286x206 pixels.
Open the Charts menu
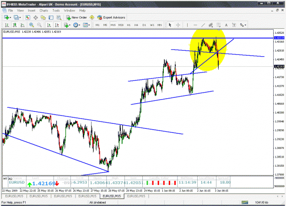coord(44,11)
